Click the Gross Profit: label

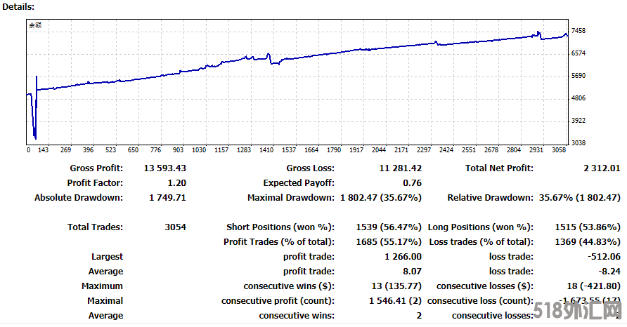pos(96,168)
